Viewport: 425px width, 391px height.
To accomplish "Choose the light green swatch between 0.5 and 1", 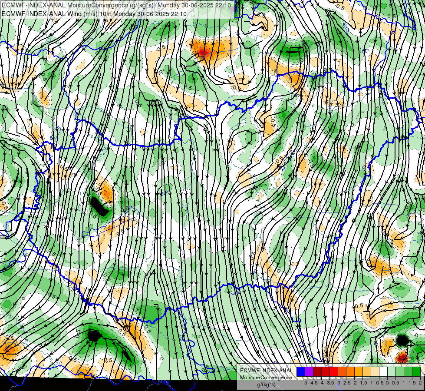I will (x=399, y=371).
